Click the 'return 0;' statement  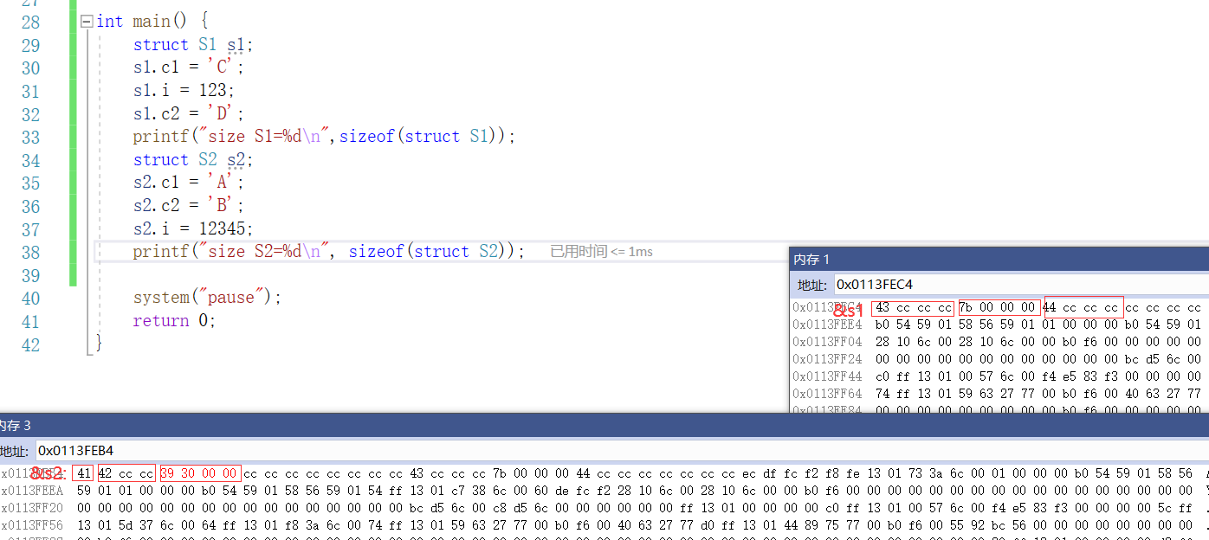pos(174,321)
